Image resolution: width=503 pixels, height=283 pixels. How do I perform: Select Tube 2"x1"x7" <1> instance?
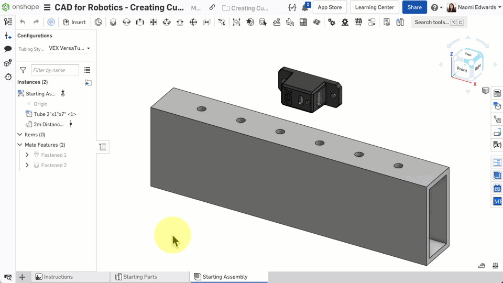coord(54,114)
